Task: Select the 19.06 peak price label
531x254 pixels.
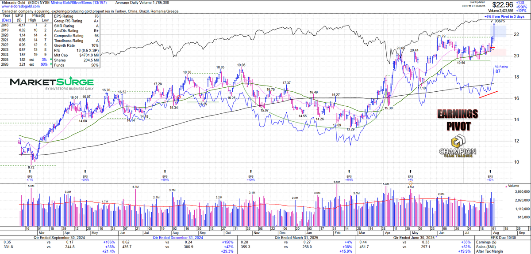Action: tap(241, 65)
